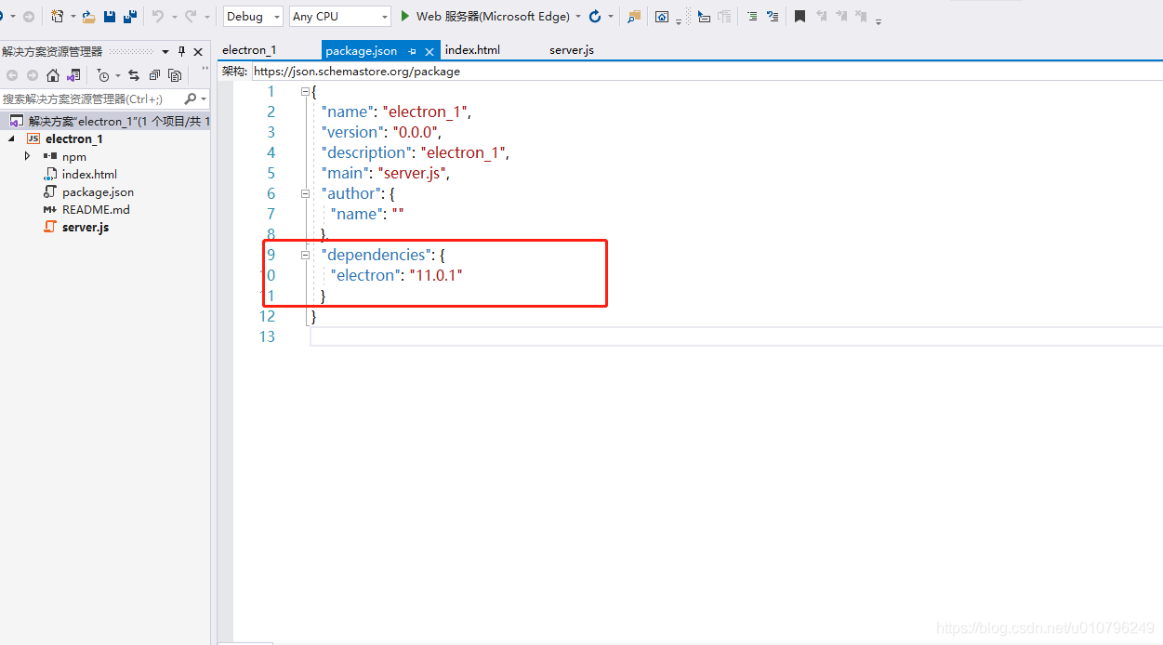Click the Solution Explorer Home icon
The image size is (1163, 645).
click(53, 75)
